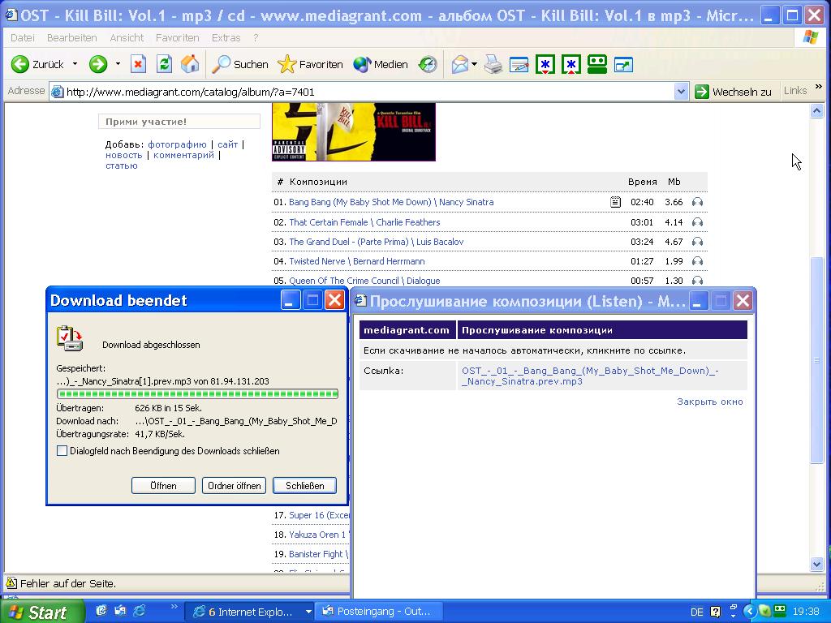831x623 pixels.
Task: Click into the address URL field
Action: click(x=362, y=92)
